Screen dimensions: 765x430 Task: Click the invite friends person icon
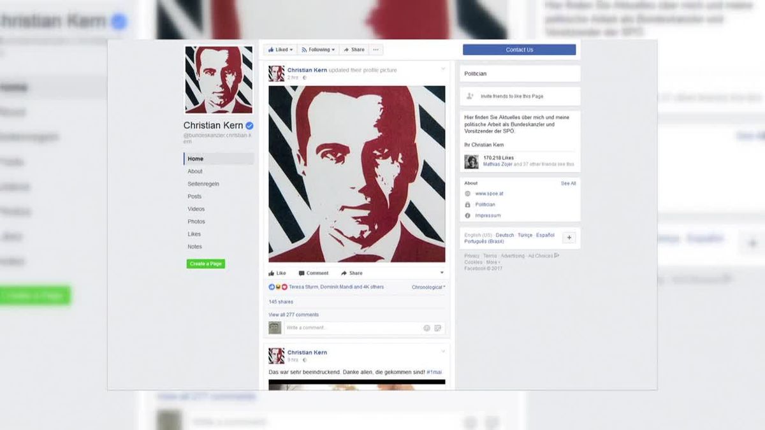coord(470,96)
